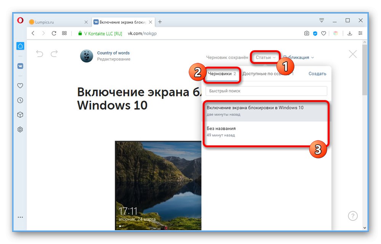Image resolution: width=381 pixels, height=244 pixels.
Task: Click the article title heading text
Action: (139, 99)
